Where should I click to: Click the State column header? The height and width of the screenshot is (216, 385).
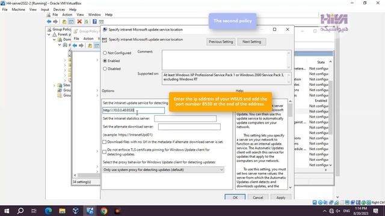tap(321, 62)
